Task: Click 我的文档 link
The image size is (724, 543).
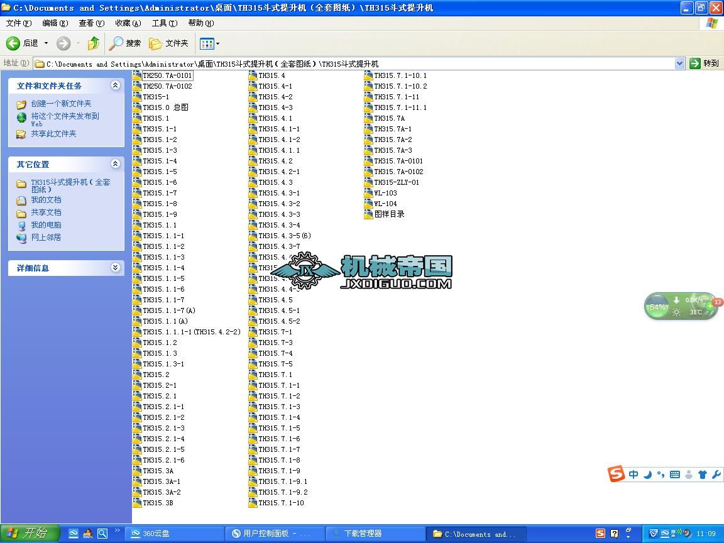Action: 46,200
